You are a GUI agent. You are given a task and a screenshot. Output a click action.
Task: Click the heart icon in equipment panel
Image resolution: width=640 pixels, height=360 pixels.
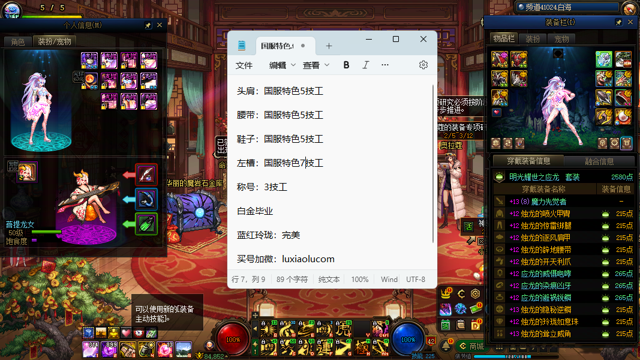click(x=496, y=112)
